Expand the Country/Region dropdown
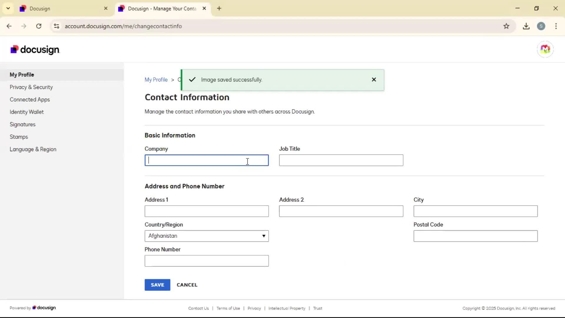 point(207,236)
